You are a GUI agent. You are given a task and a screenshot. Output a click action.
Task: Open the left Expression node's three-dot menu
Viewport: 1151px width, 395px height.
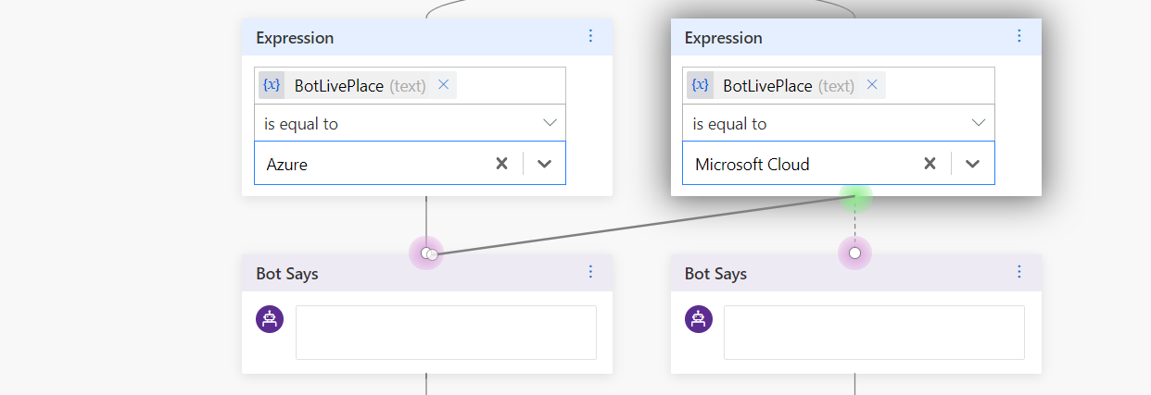pyautogui.click(x=591, y=36)
